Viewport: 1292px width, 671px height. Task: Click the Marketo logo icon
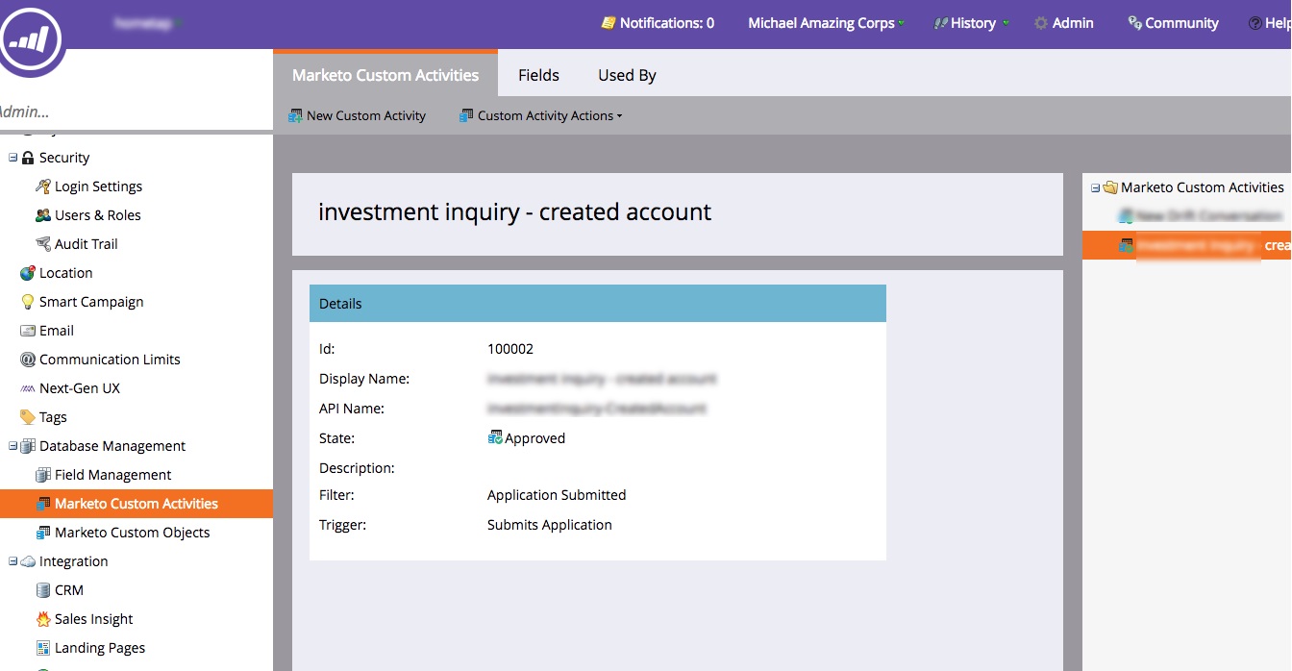point(32,39)
